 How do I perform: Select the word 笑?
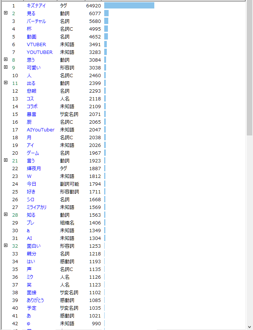29,285
